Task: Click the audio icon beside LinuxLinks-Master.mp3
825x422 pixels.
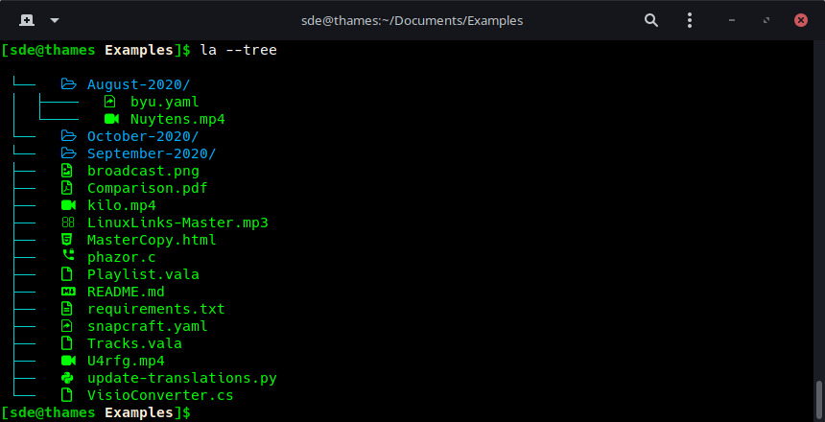Action: click(x=67, y=223)
